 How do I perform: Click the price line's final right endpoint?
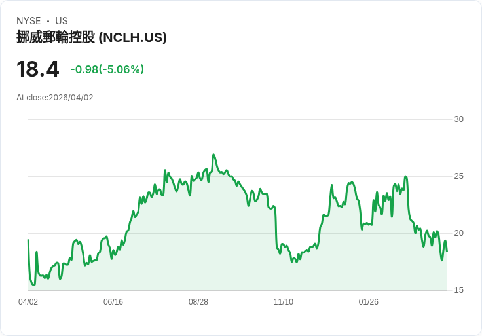coord(447,251)
